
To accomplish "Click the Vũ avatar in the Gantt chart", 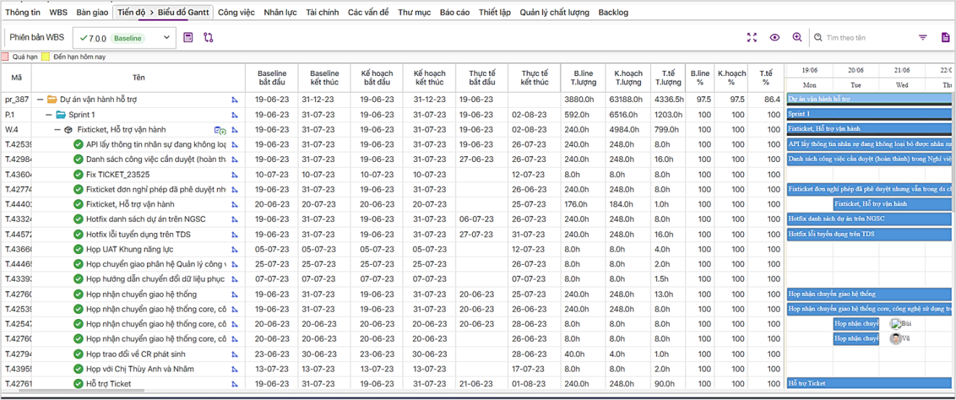I will point(897,339).
